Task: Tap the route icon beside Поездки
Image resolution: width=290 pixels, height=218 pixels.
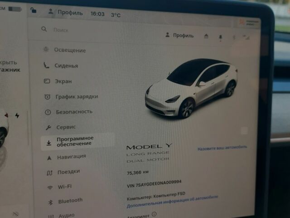Action: [49, 173]
